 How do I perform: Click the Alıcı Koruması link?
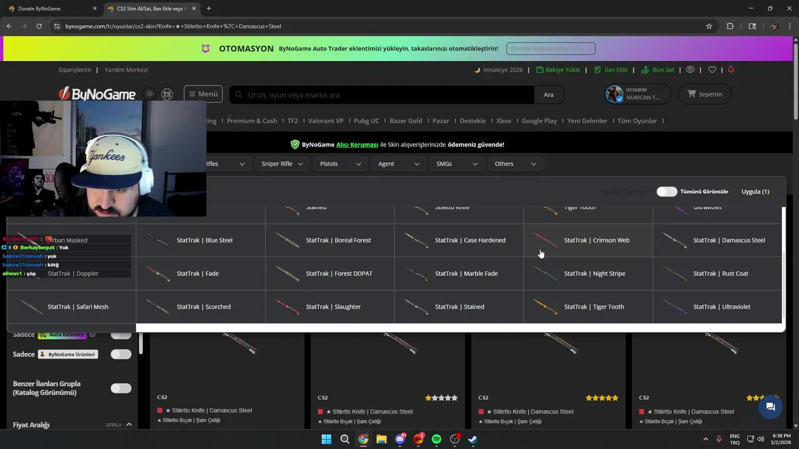click(x=357, y=145)
